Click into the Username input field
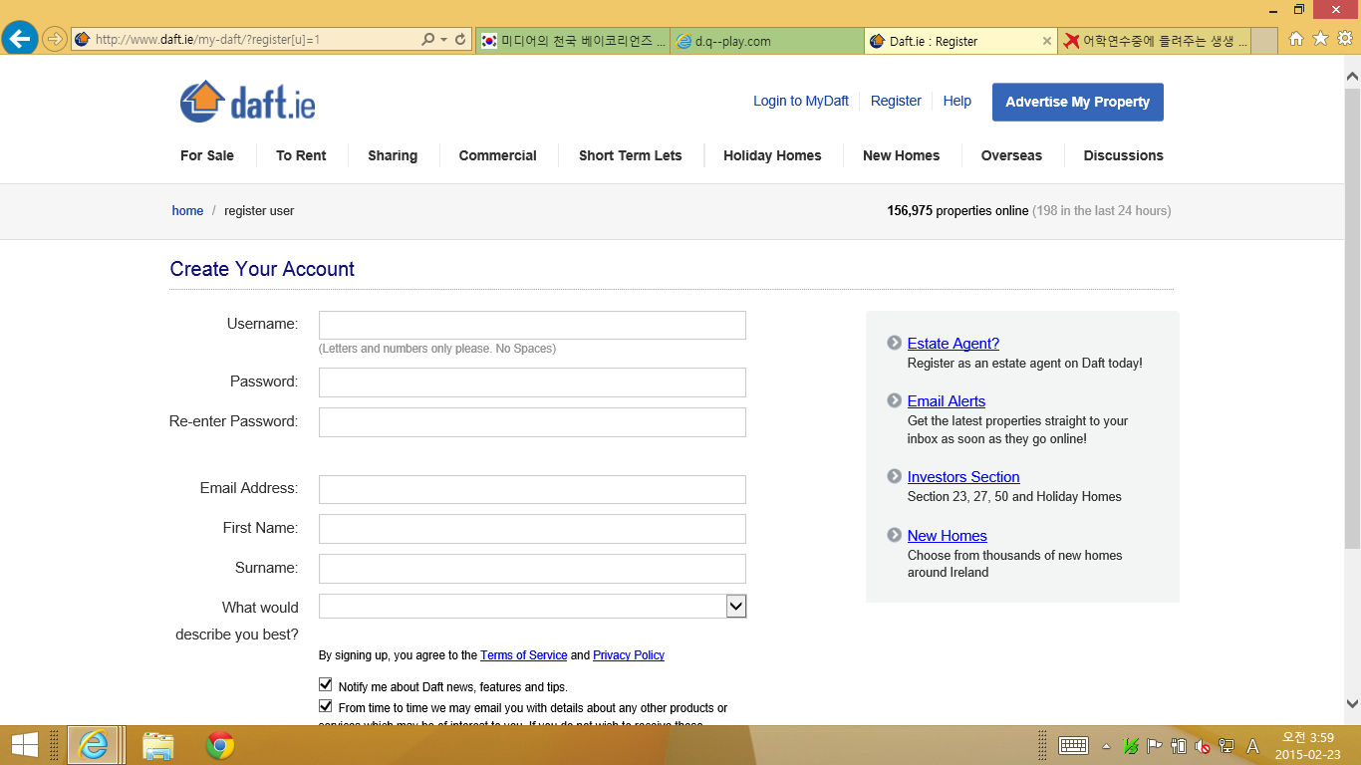 (532, 326)
